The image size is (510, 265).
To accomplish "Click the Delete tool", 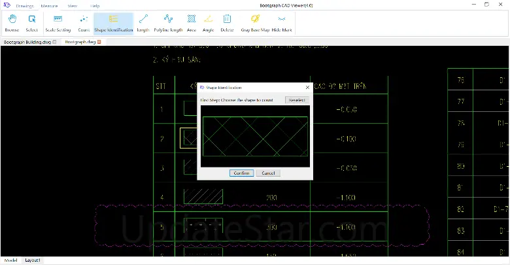I will 227,23.
